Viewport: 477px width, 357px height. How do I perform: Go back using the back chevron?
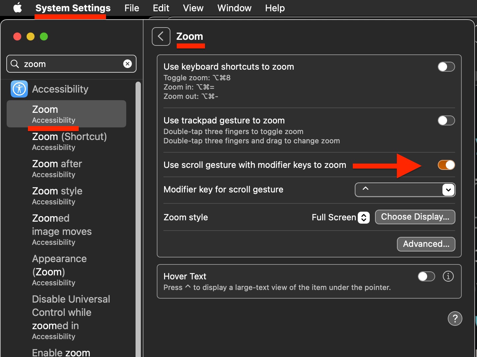[161, 36]
